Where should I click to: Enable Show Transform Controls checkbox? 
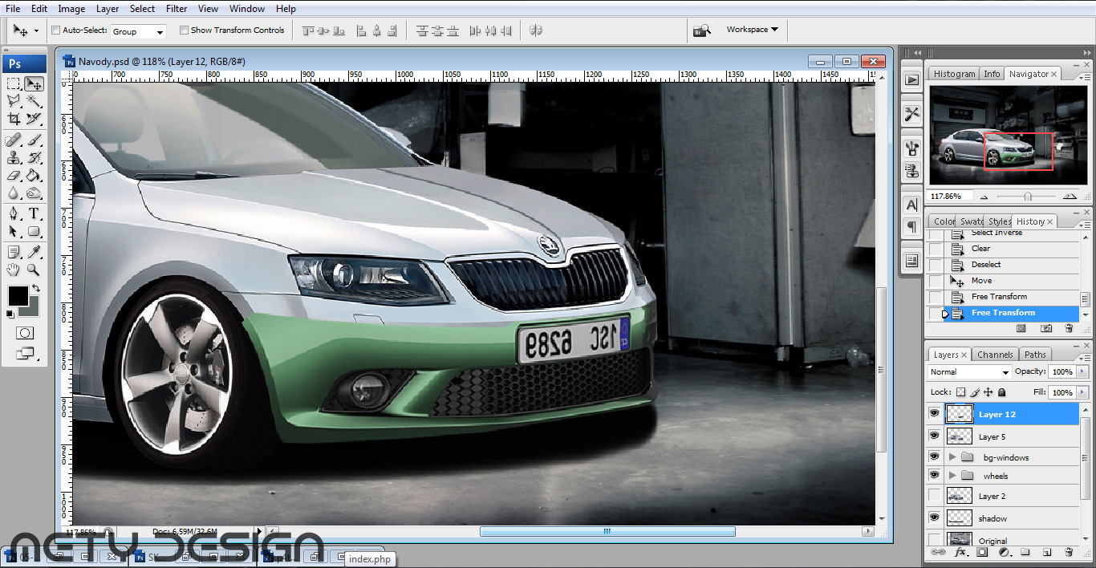click(x=184, y=30)
